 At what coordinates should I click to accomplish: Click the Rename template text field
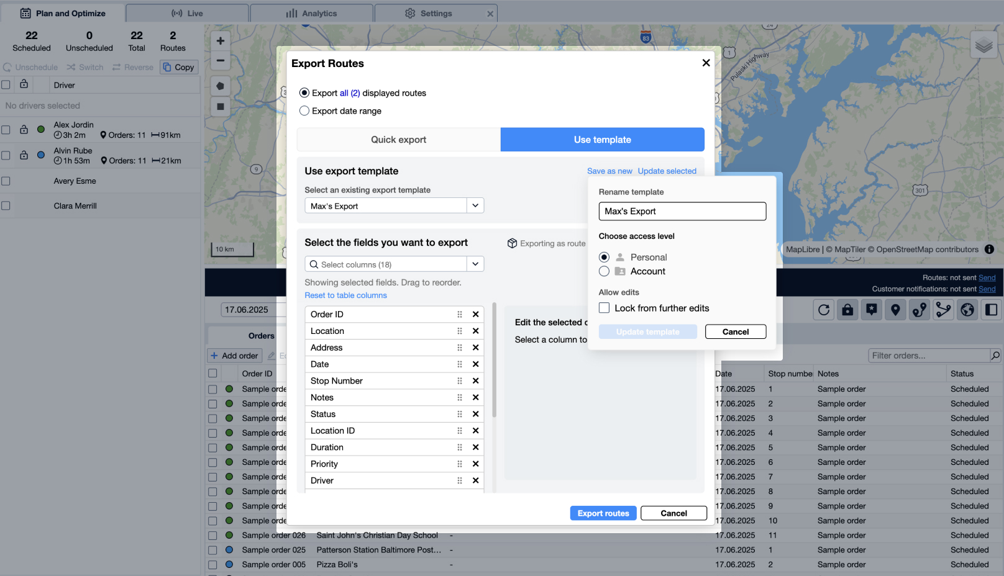coord(682,212)
